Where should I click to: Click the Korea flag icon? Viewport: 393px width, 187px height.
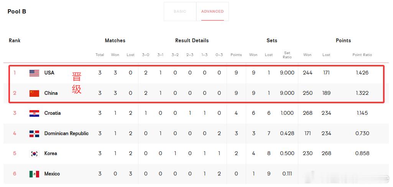tap(34, 154)
